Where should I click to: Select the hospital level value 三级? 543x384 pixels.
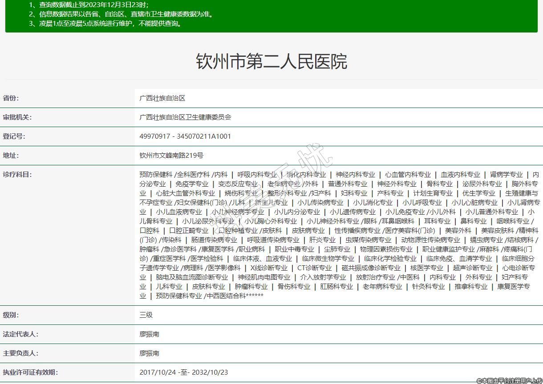pos(146,315)
